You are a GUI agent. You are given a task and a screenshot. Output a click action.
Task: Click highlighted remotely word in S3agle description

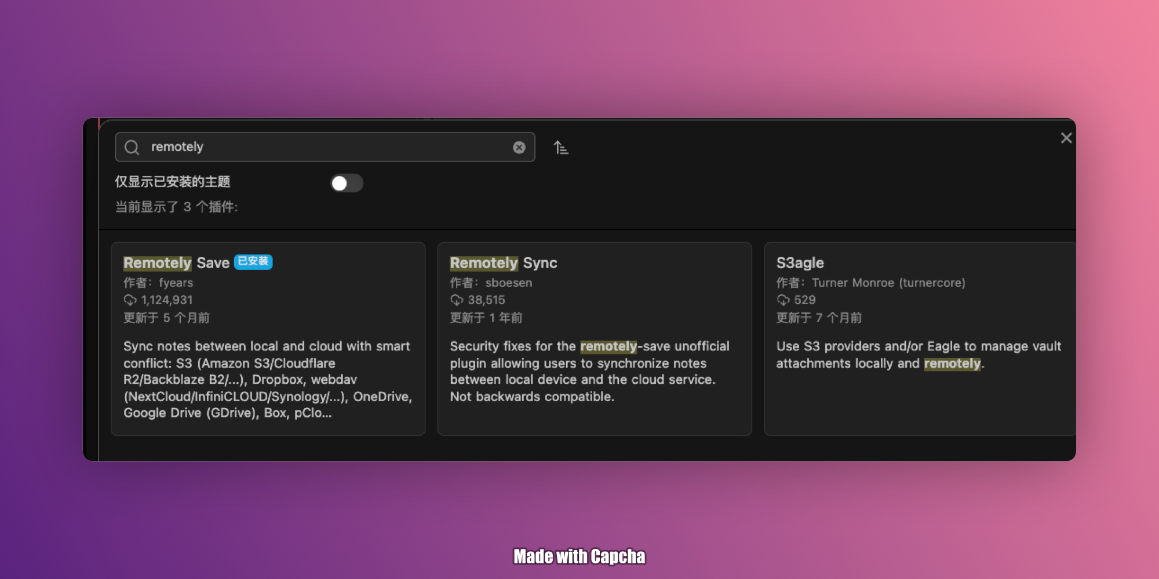click(x=951, y=364)
